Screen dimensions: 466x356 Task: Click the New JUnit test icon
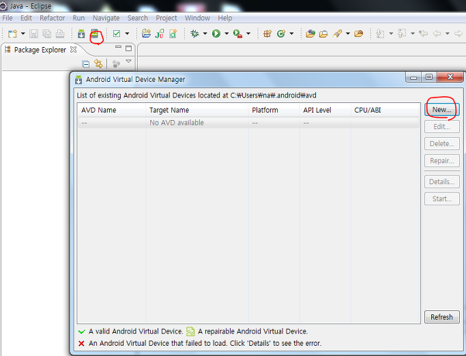[160, 33]
